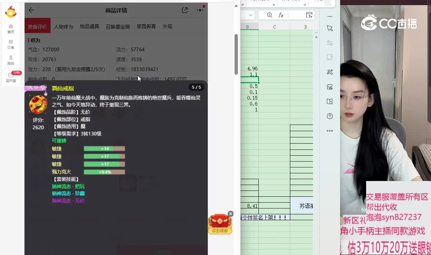Click the CC直播 logo on stream
This screenshot has width=431, height=255.
tap(389, 23)
